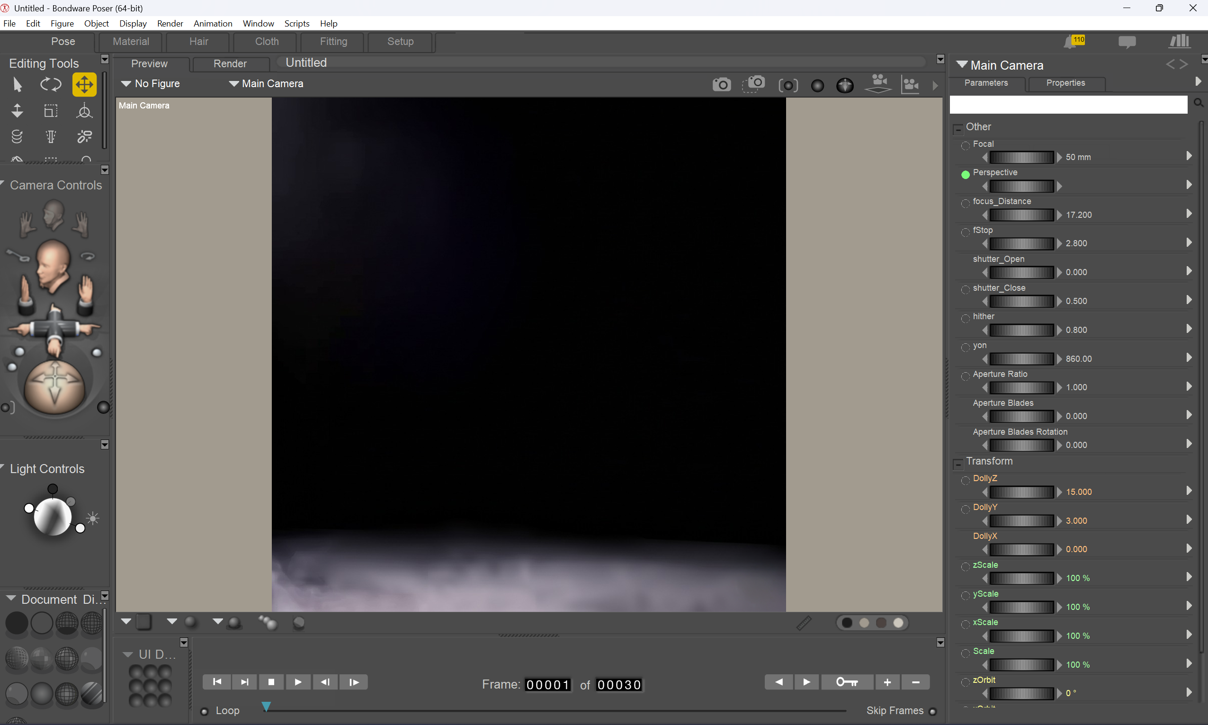Open the Focal parameter options arrow
The width and height of the screenshot is (1208, 725).
[1189, 156]
